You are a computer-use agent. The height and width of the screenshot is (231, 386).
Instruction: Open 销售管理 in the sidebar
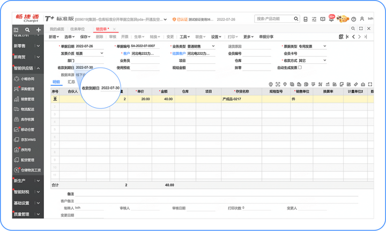click(x=27, y=99)
